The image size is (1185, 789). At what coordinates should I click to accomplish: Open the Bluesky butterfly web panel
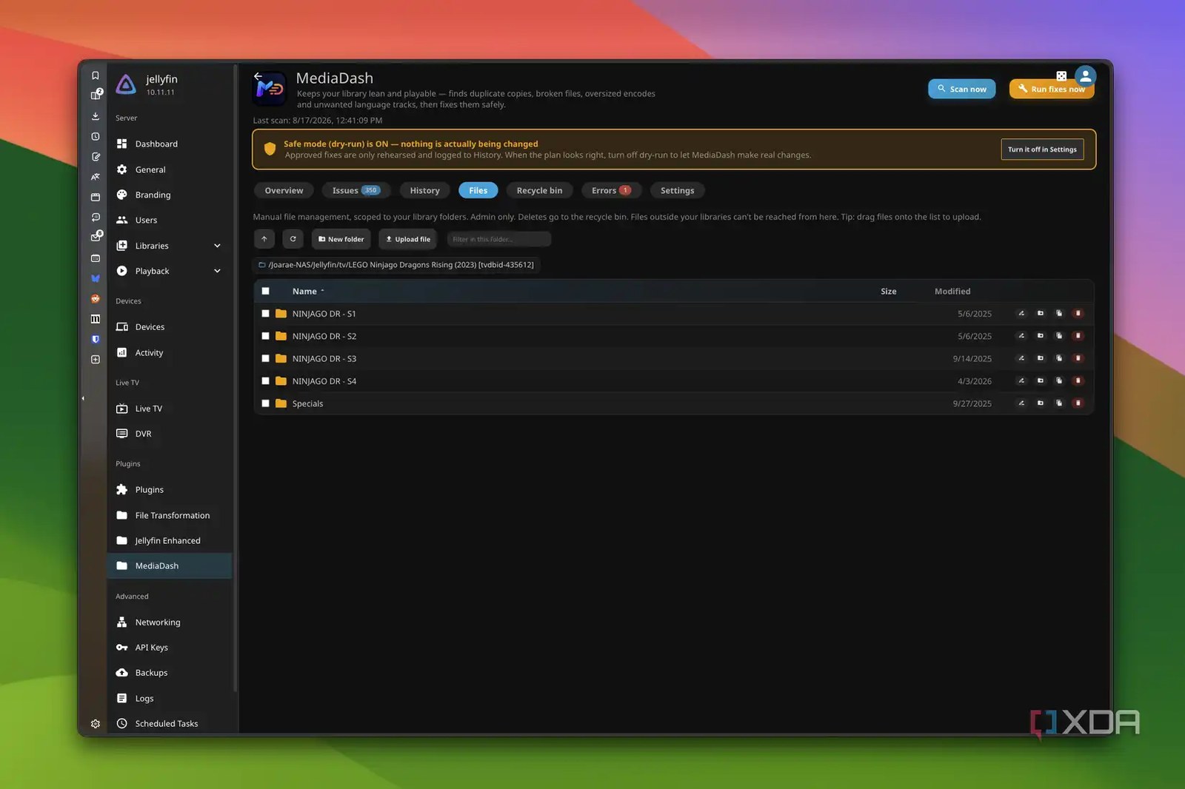(x=96, y=279)
